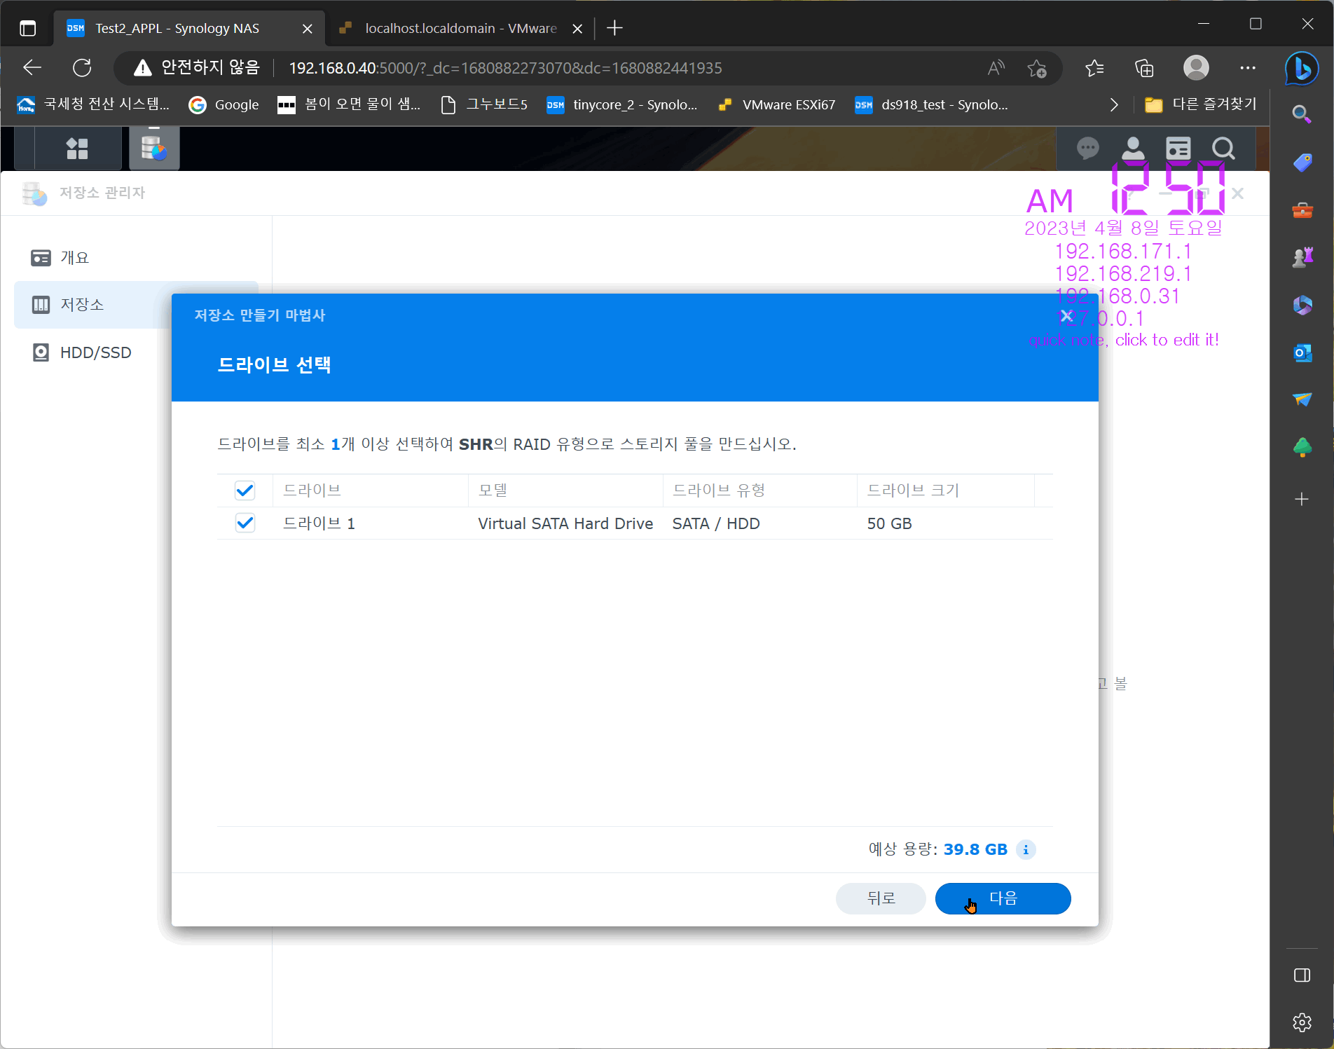Open browser Collections icon
The width and height of the screenshot is (1334, 1049).
pos(1144,68)
